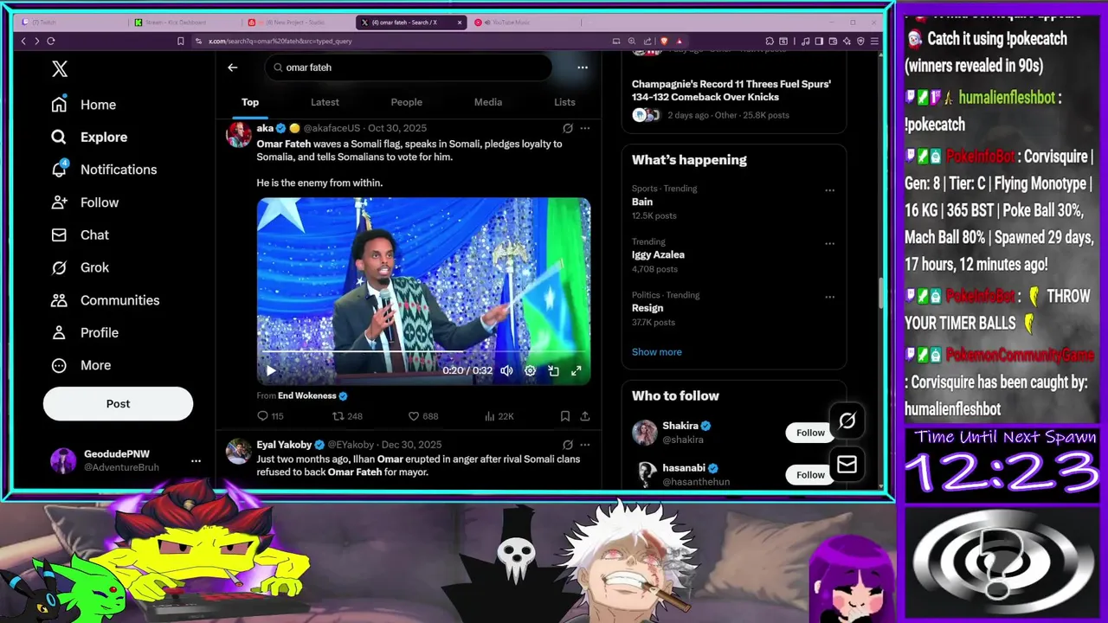Expand the More menu in the sidebar
The height and width of the screenshot is (623, 1108).
(x=82, y=365)
